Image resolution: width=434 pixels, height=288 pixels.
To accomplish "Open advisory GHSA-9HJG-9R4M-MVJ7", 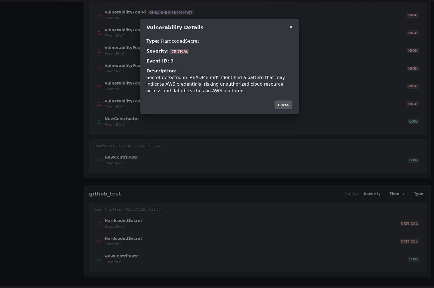I will pyautogui.click(x=171, y=12).
